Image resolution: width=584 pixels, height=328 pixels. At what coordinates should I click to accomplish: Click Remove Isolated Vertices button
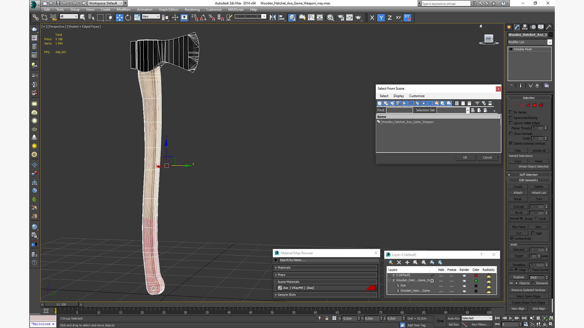[528, 290]
